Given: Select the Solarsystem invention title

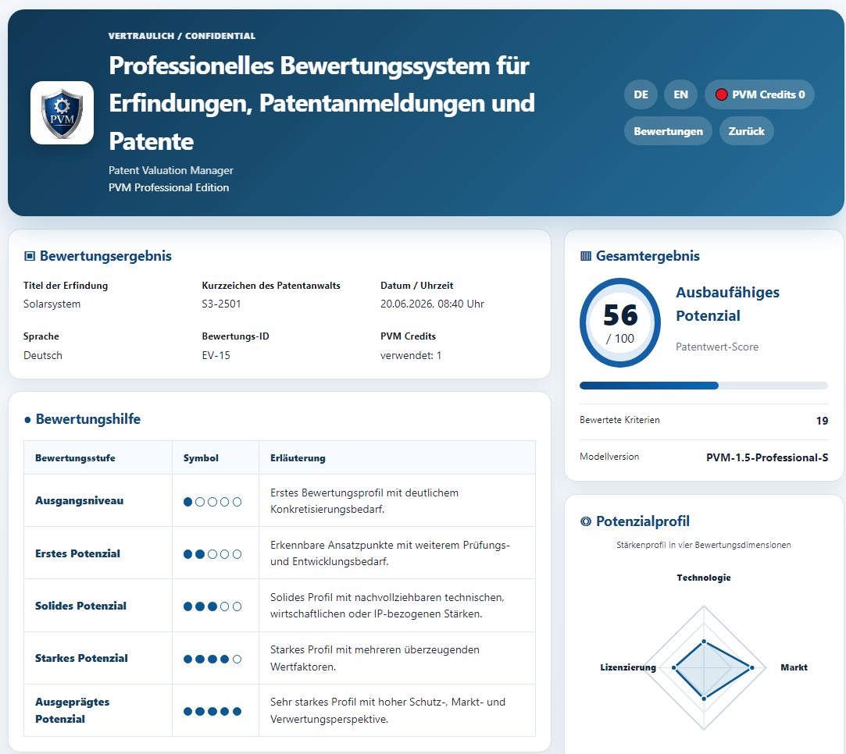Looking at the screenshot, I should pos(52,304).
